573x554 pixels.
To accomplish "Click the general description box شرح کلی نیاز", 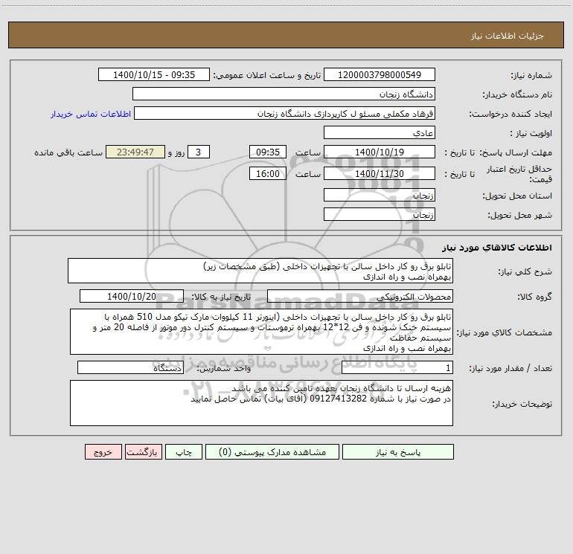I will (260, 271).
